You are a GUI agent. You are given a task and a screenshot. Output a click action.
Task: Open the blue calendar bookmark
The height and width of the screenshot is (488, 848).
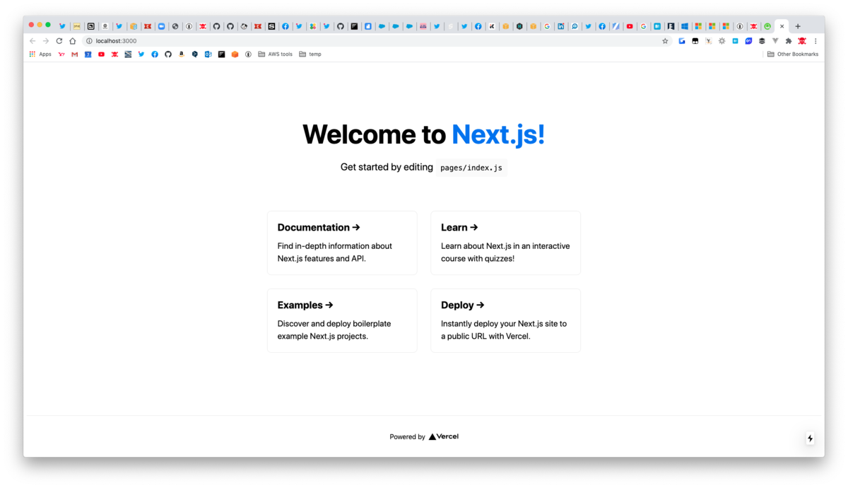(88, 54)
